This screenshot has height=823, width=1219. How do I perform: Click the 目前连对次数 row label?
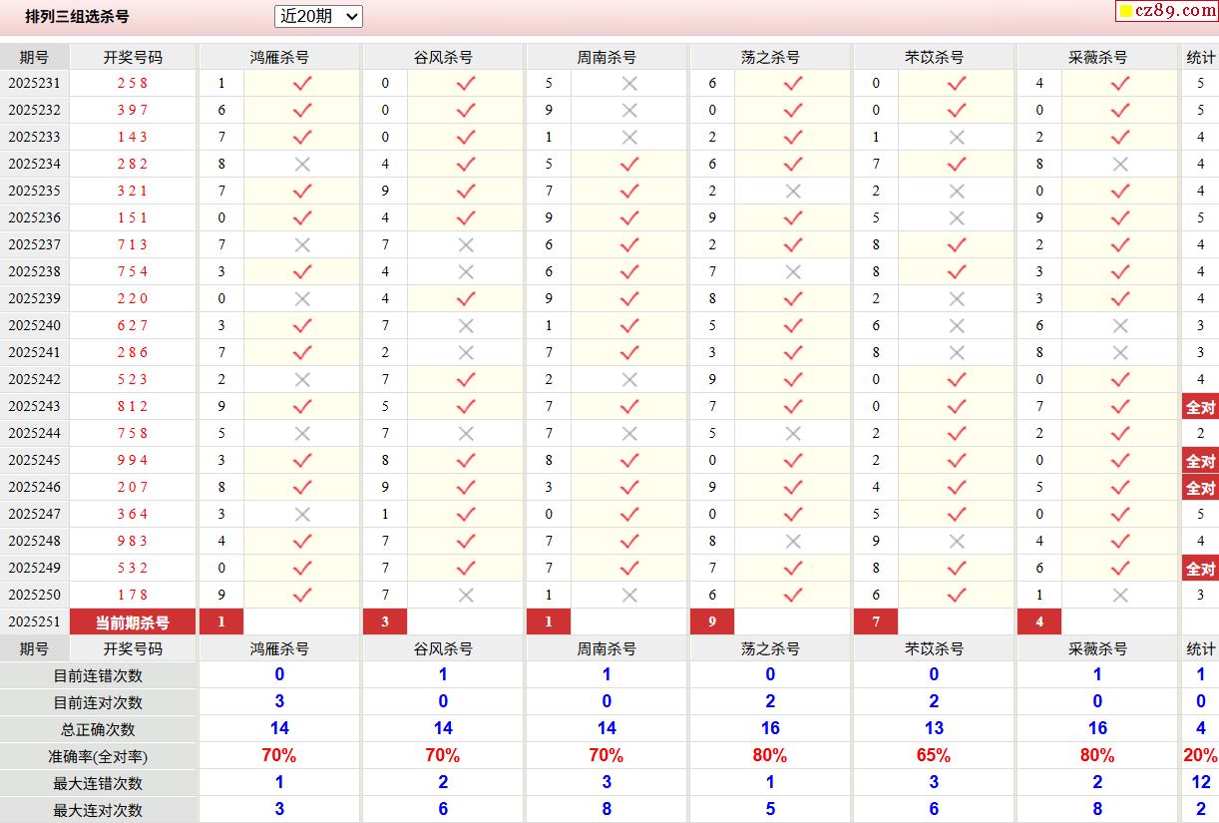(x=98, y=702)
